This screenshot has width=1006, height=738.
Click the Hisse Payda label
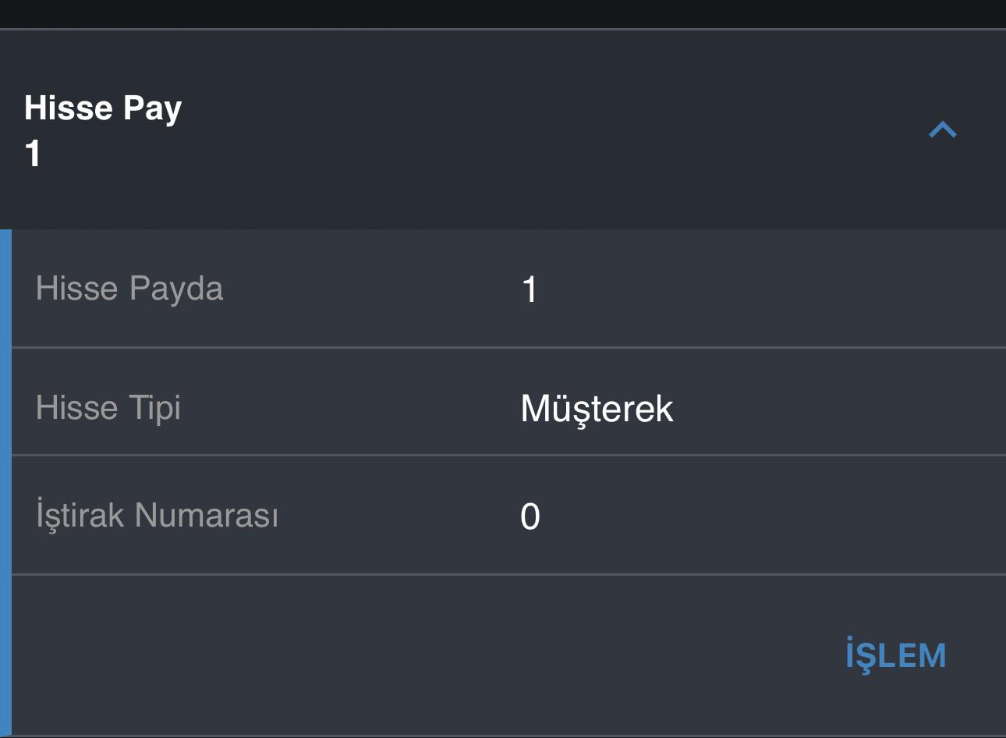pos(129,289)
